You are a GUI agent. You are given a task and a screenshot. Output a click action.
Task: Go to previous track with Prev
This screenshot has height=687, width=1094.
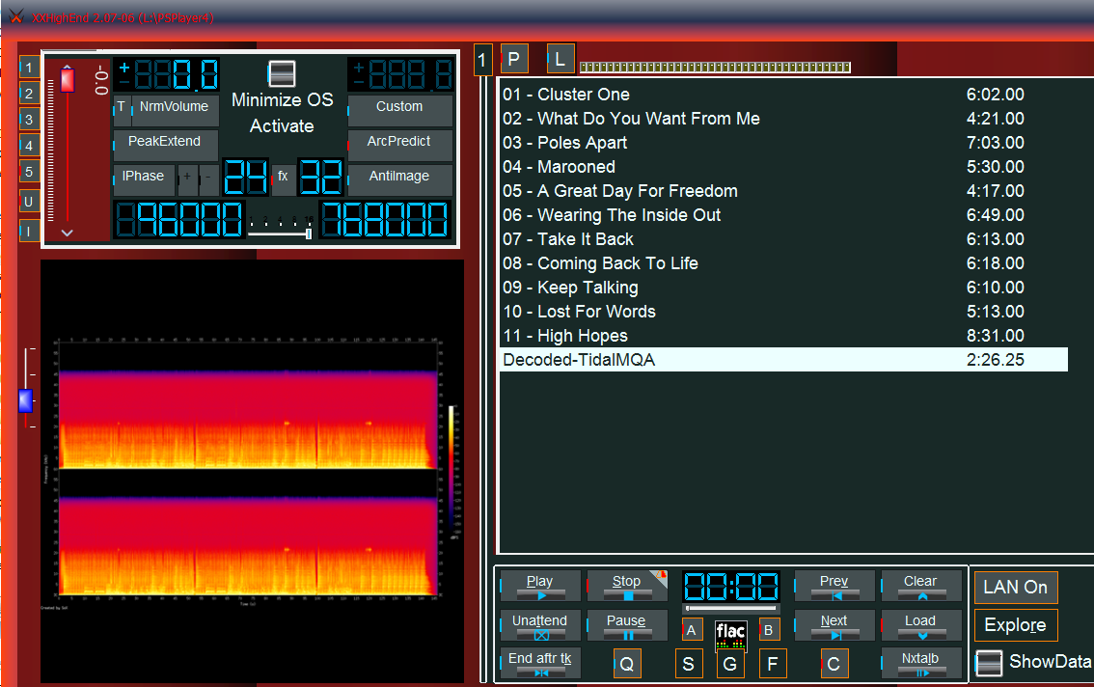[x=834, y=586]
